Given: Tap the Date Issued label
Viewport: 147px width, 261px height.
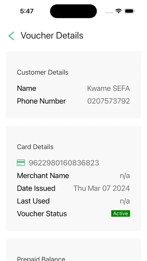Looking at the screenshot, I should coord(36,188).
